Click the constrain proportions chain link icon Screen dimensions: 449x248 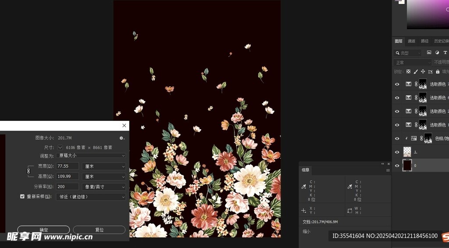point(29,171)
